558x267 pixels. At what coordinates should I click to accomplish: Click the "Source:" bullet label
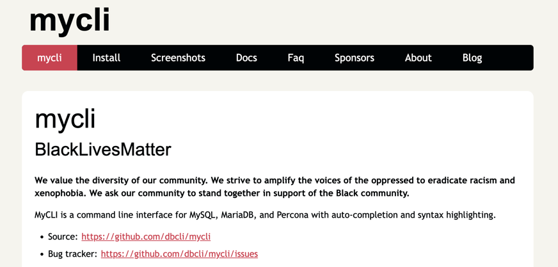pos(63,237)
